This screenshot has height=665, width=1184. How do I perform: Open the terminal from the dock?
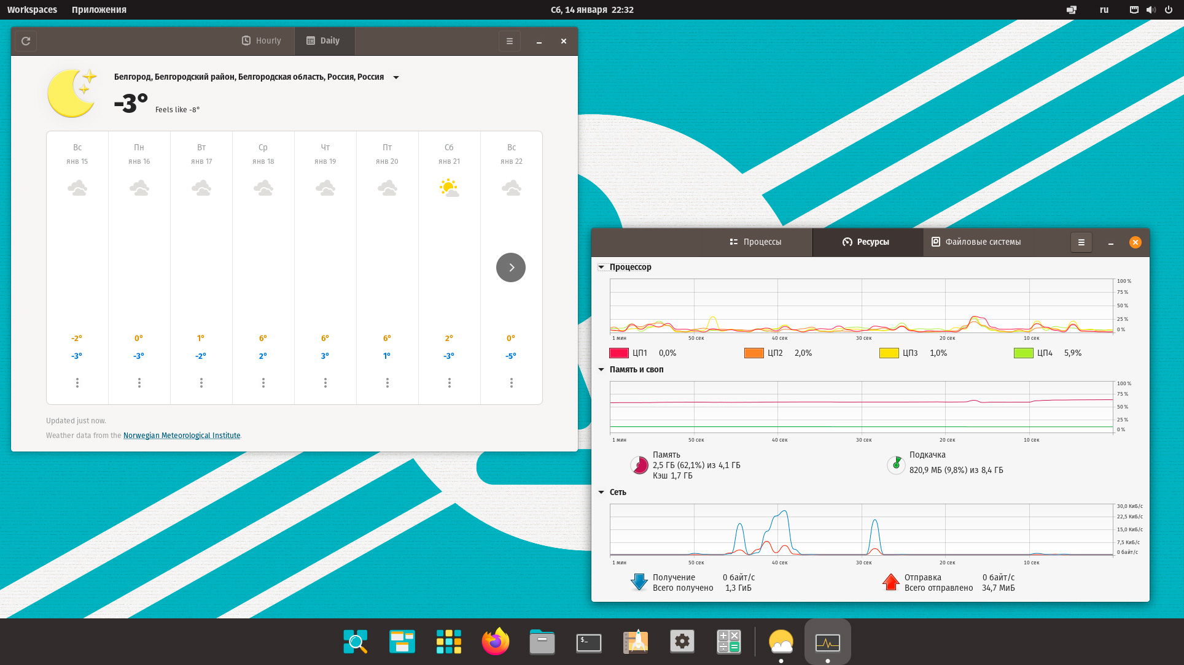click(x=588, y=642)
